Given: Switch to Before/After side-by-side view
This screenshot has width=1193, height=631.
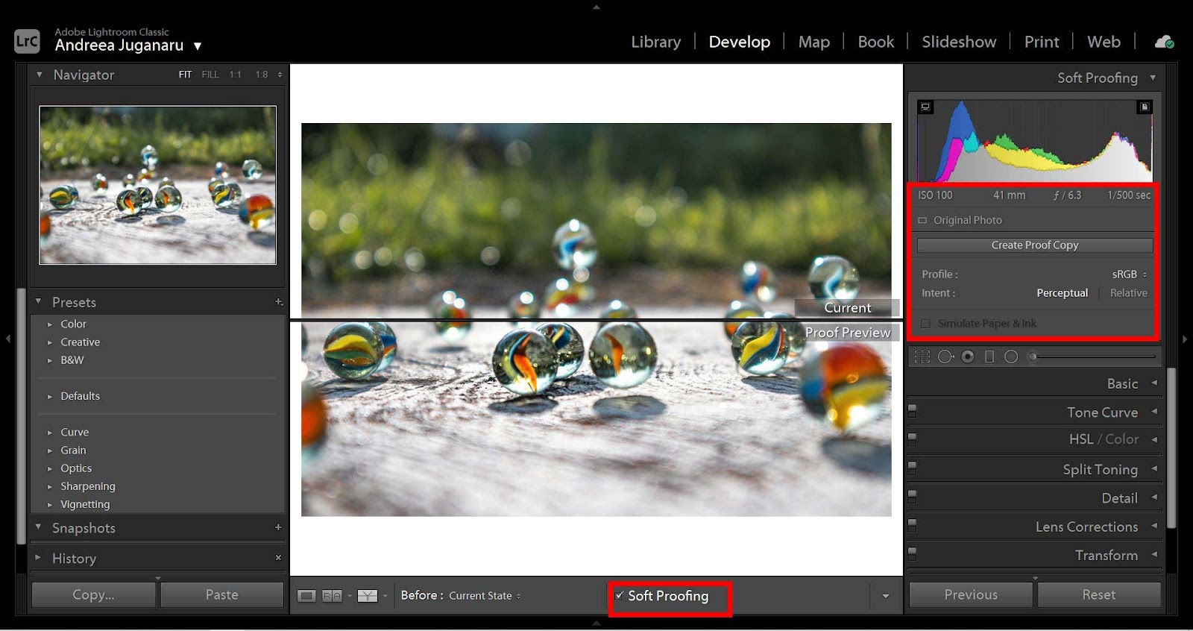Looking at the screenshot, I should tap(333, 596).
